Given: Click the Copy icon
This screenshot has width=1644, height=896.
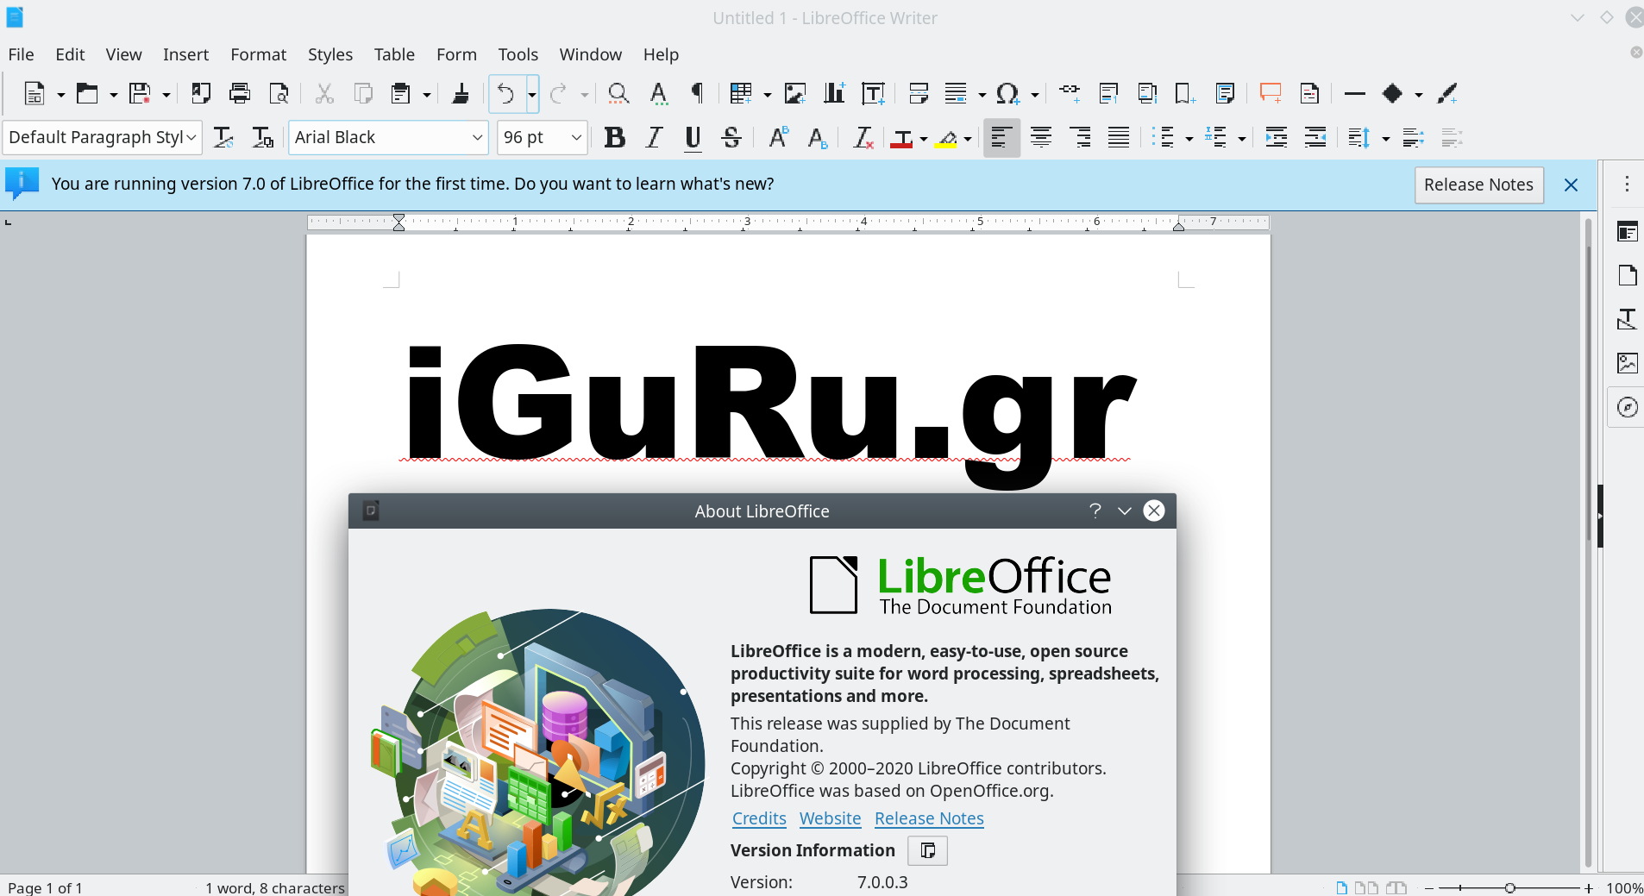Looking at the screenshot, I should [363, 93].
